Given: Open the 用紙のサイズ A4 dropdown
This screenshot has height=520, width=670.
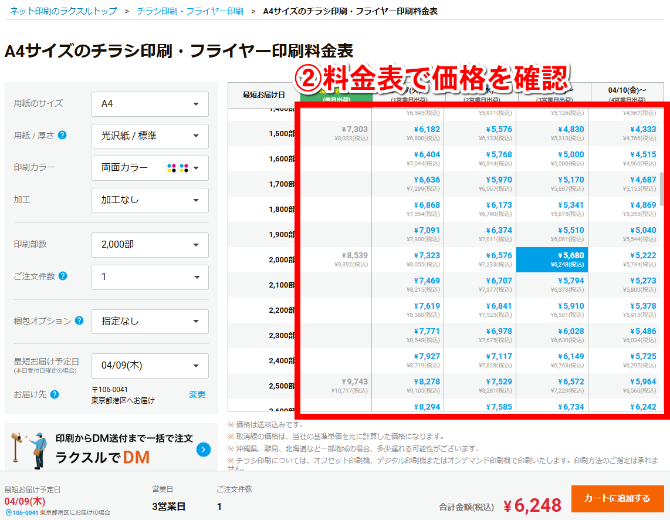Looking at the screenshot, I should tap(150, 104).
